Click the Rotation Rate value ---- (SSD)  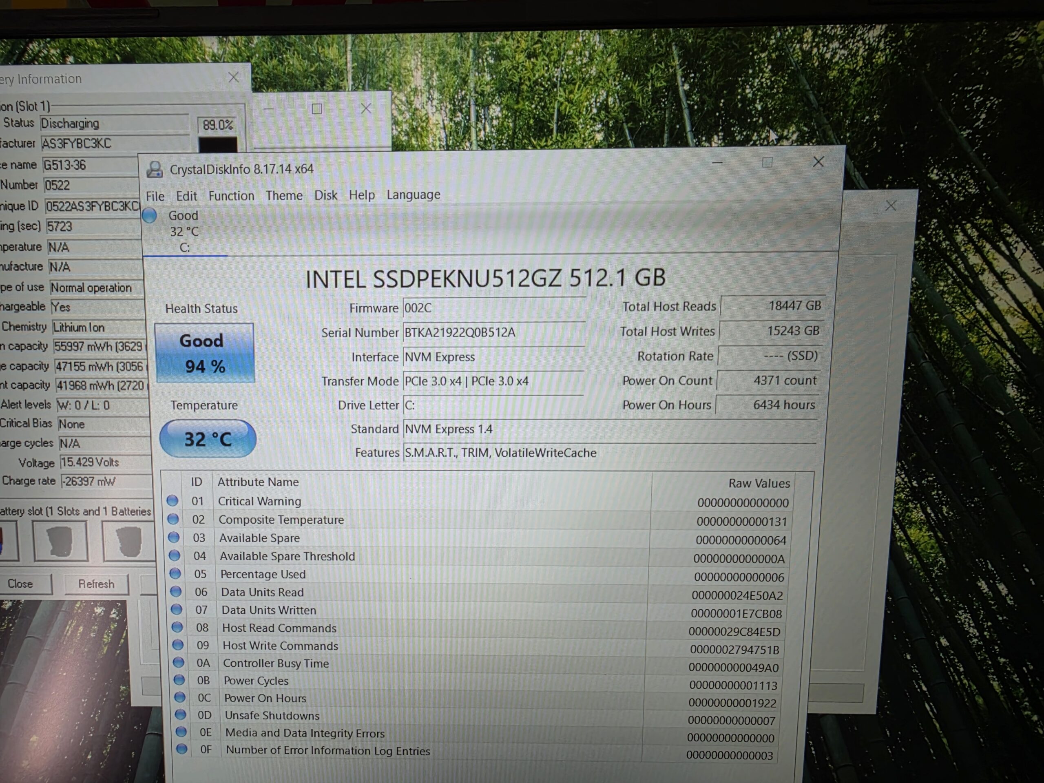[770, 355]
